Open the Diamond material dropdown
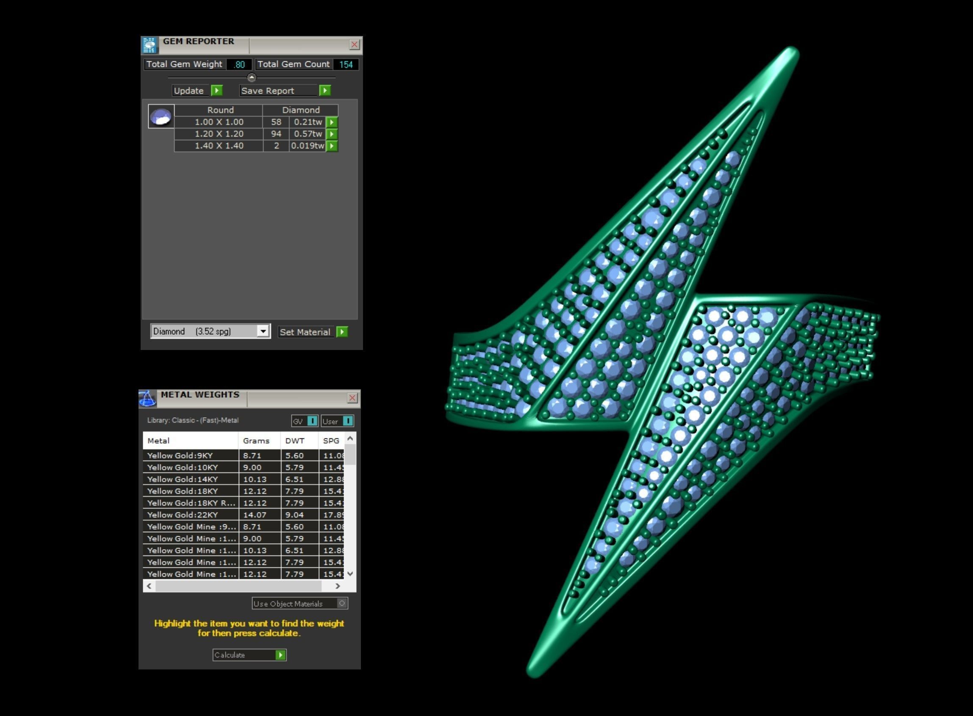The height and width of the screenshot is (716, 973). [263, 332]
